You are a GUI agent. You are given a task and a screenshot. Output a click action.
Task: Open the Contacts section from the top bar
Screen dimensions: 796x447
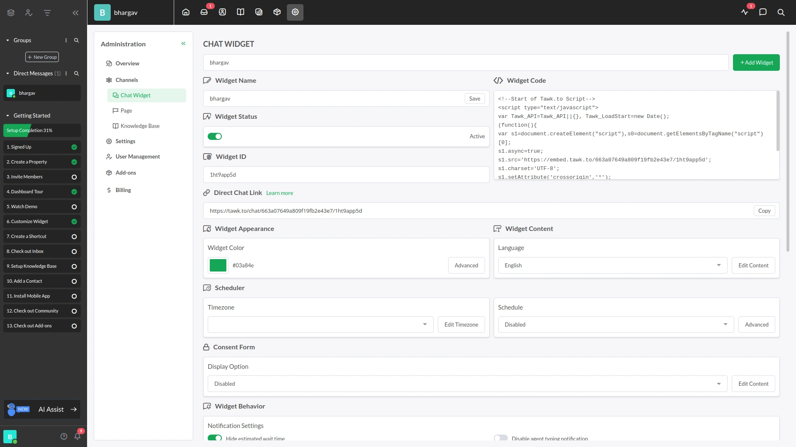click(222, 12)
